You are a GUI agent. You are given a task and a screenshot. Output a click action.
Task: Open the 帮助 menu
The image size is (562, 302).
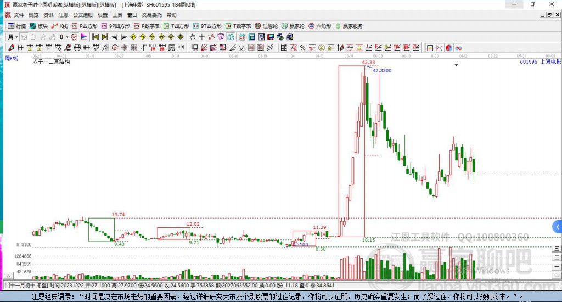tap(171, 15)
